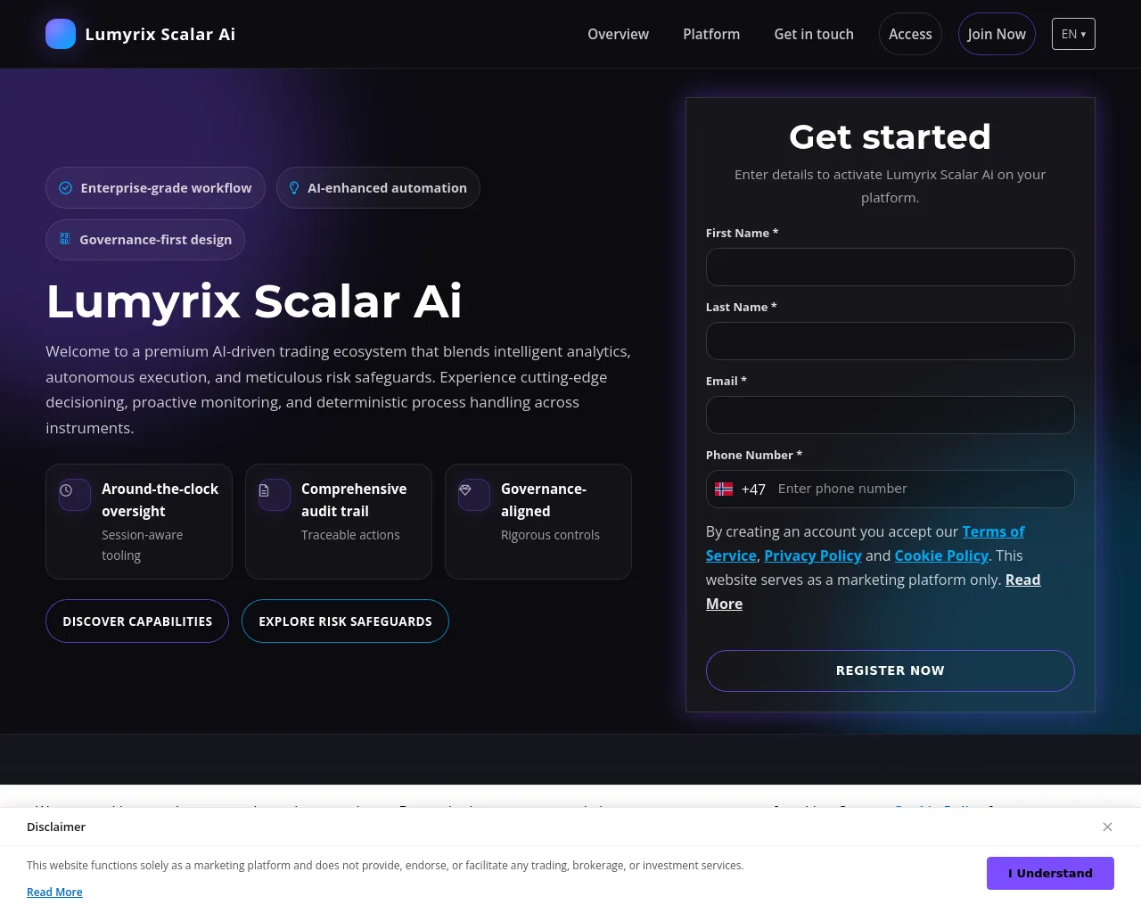Open the Privacy Policy link
The image size is (1141, 913).
(x=813, y=555)
